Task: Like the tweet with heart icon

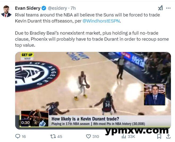Action: click(x=88, y=136)
